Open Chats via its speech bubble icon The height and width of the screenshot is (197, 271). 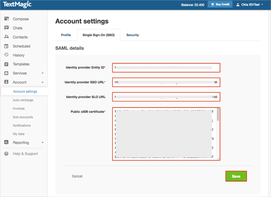6,28
